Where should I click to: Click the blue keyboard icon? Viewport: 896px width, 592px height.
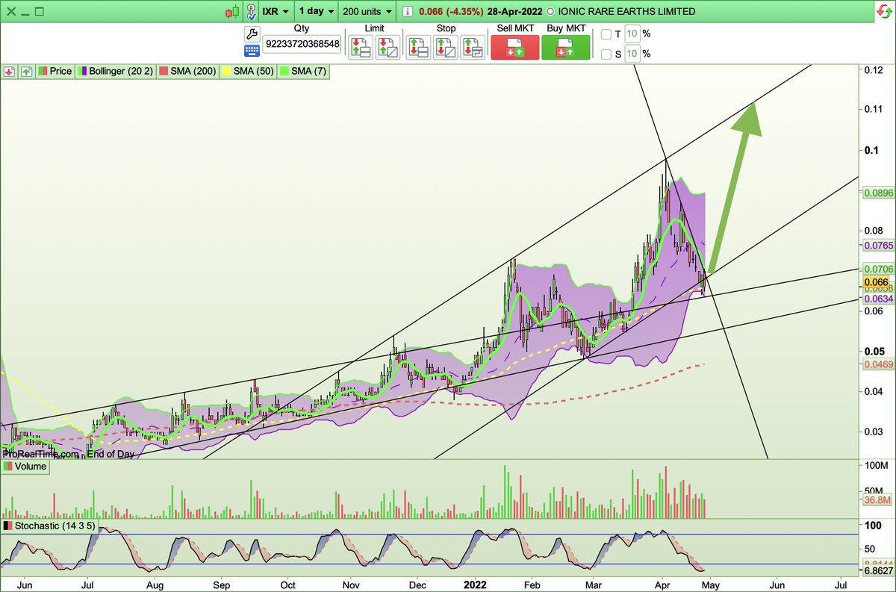(251, 51)
